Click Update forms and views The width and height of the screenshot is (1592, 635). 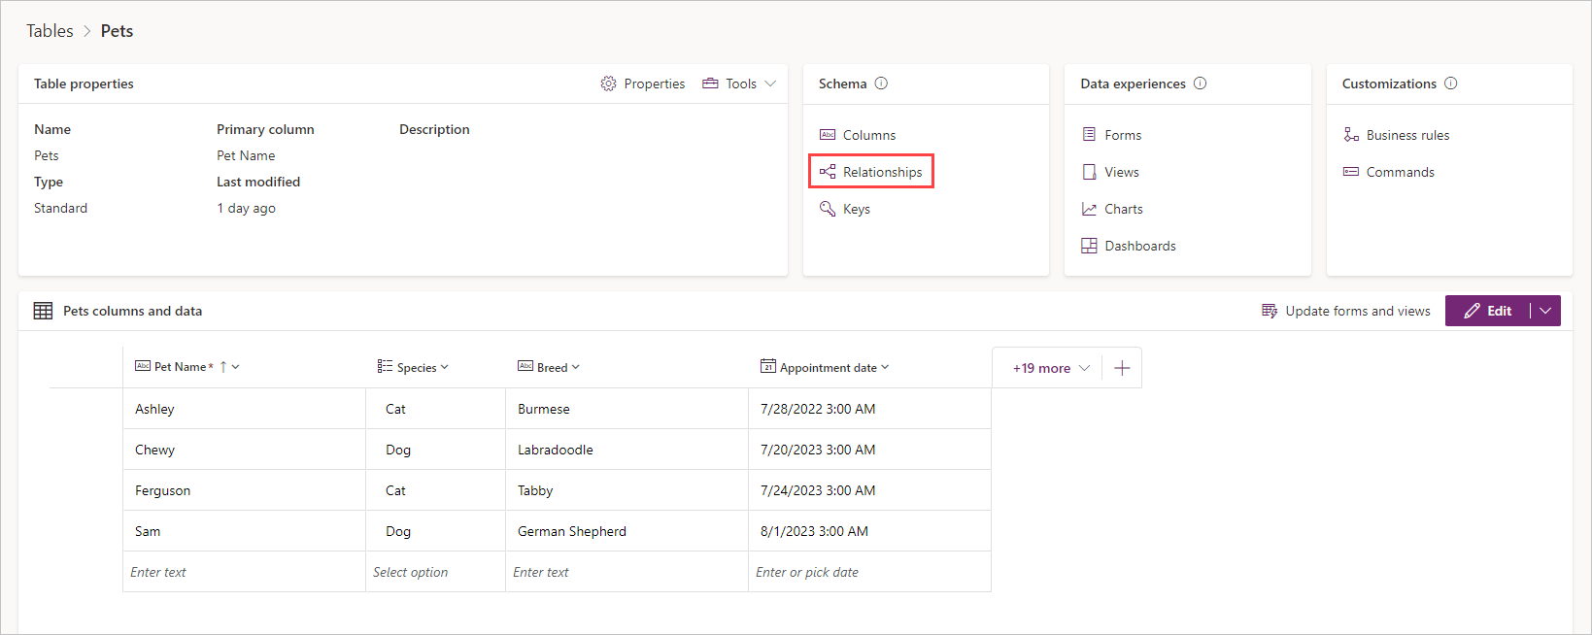[x=1346, y=311]
